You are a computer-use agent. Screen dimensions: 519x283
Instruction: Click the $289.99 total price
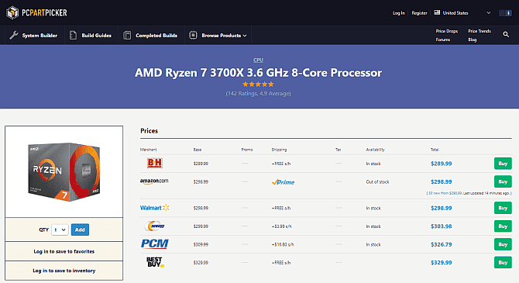[x=441, y=164]
